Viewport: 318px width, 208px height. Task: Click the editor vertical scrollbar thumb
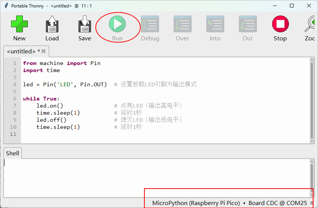pos(312,100)
